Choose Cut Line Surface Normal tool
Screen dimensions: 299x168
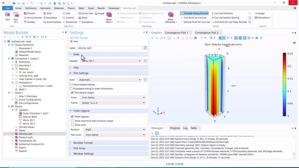coord(225,18)
